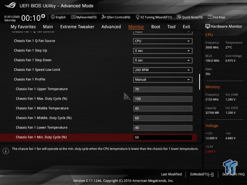Click the Chassis Fan 1 Speed Low Limit label

(37, 70)
